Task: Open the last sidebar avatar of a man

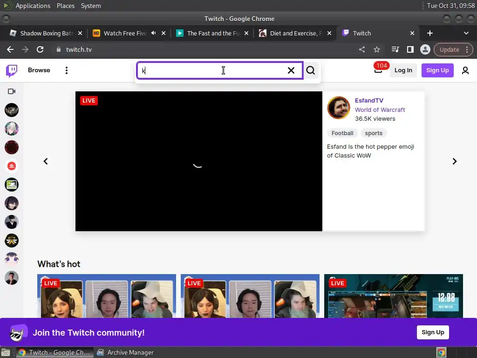Action: click(x=12, y=278)
